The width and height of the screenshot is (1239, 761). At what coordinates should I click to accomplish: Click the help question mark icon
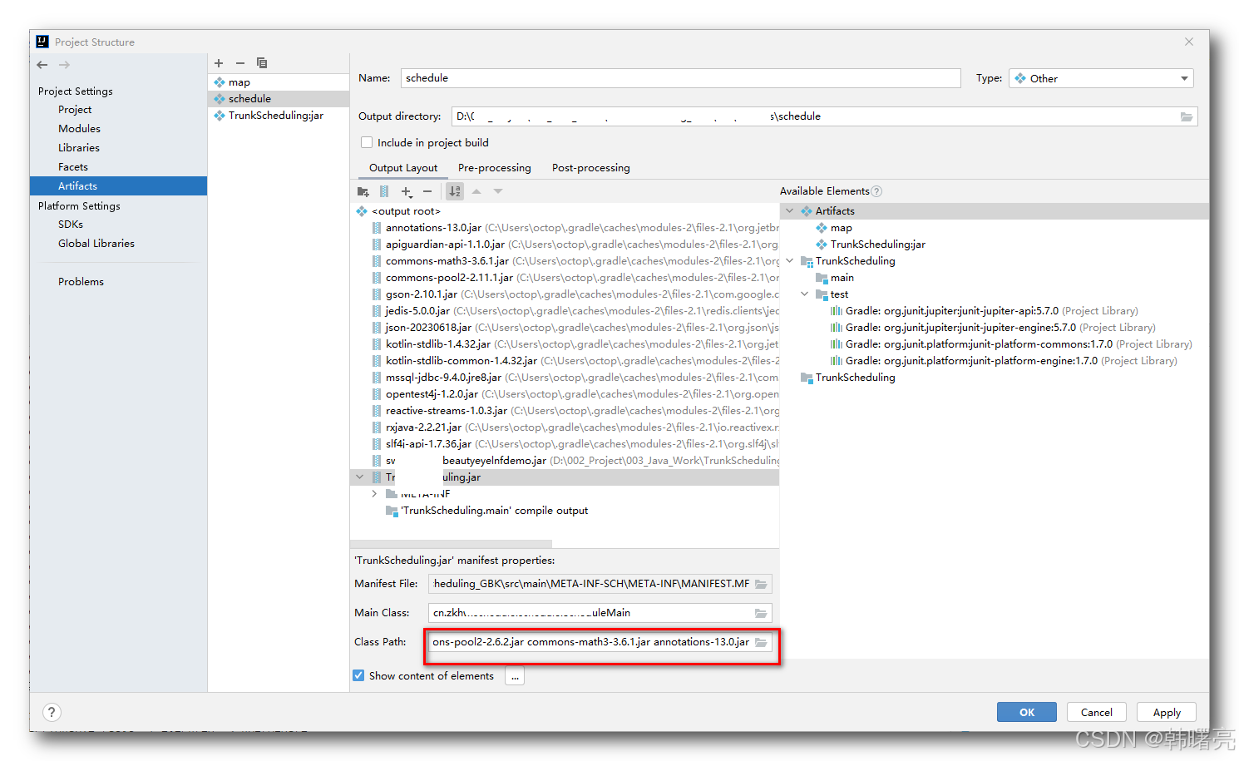pos(52,712)
